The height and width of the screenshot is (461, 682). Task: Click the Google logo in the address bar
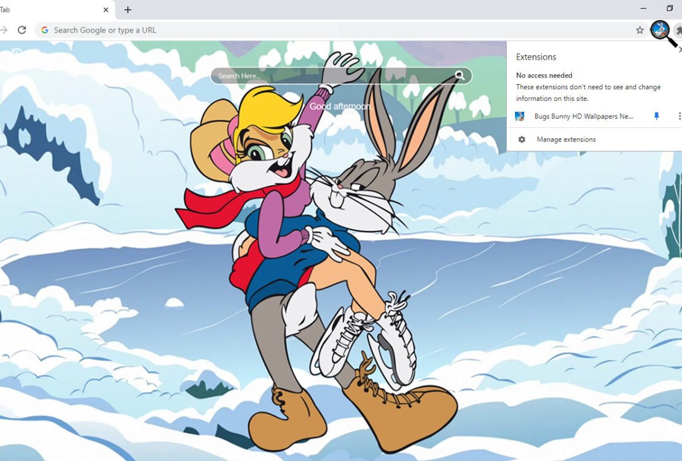coord(45,30)
